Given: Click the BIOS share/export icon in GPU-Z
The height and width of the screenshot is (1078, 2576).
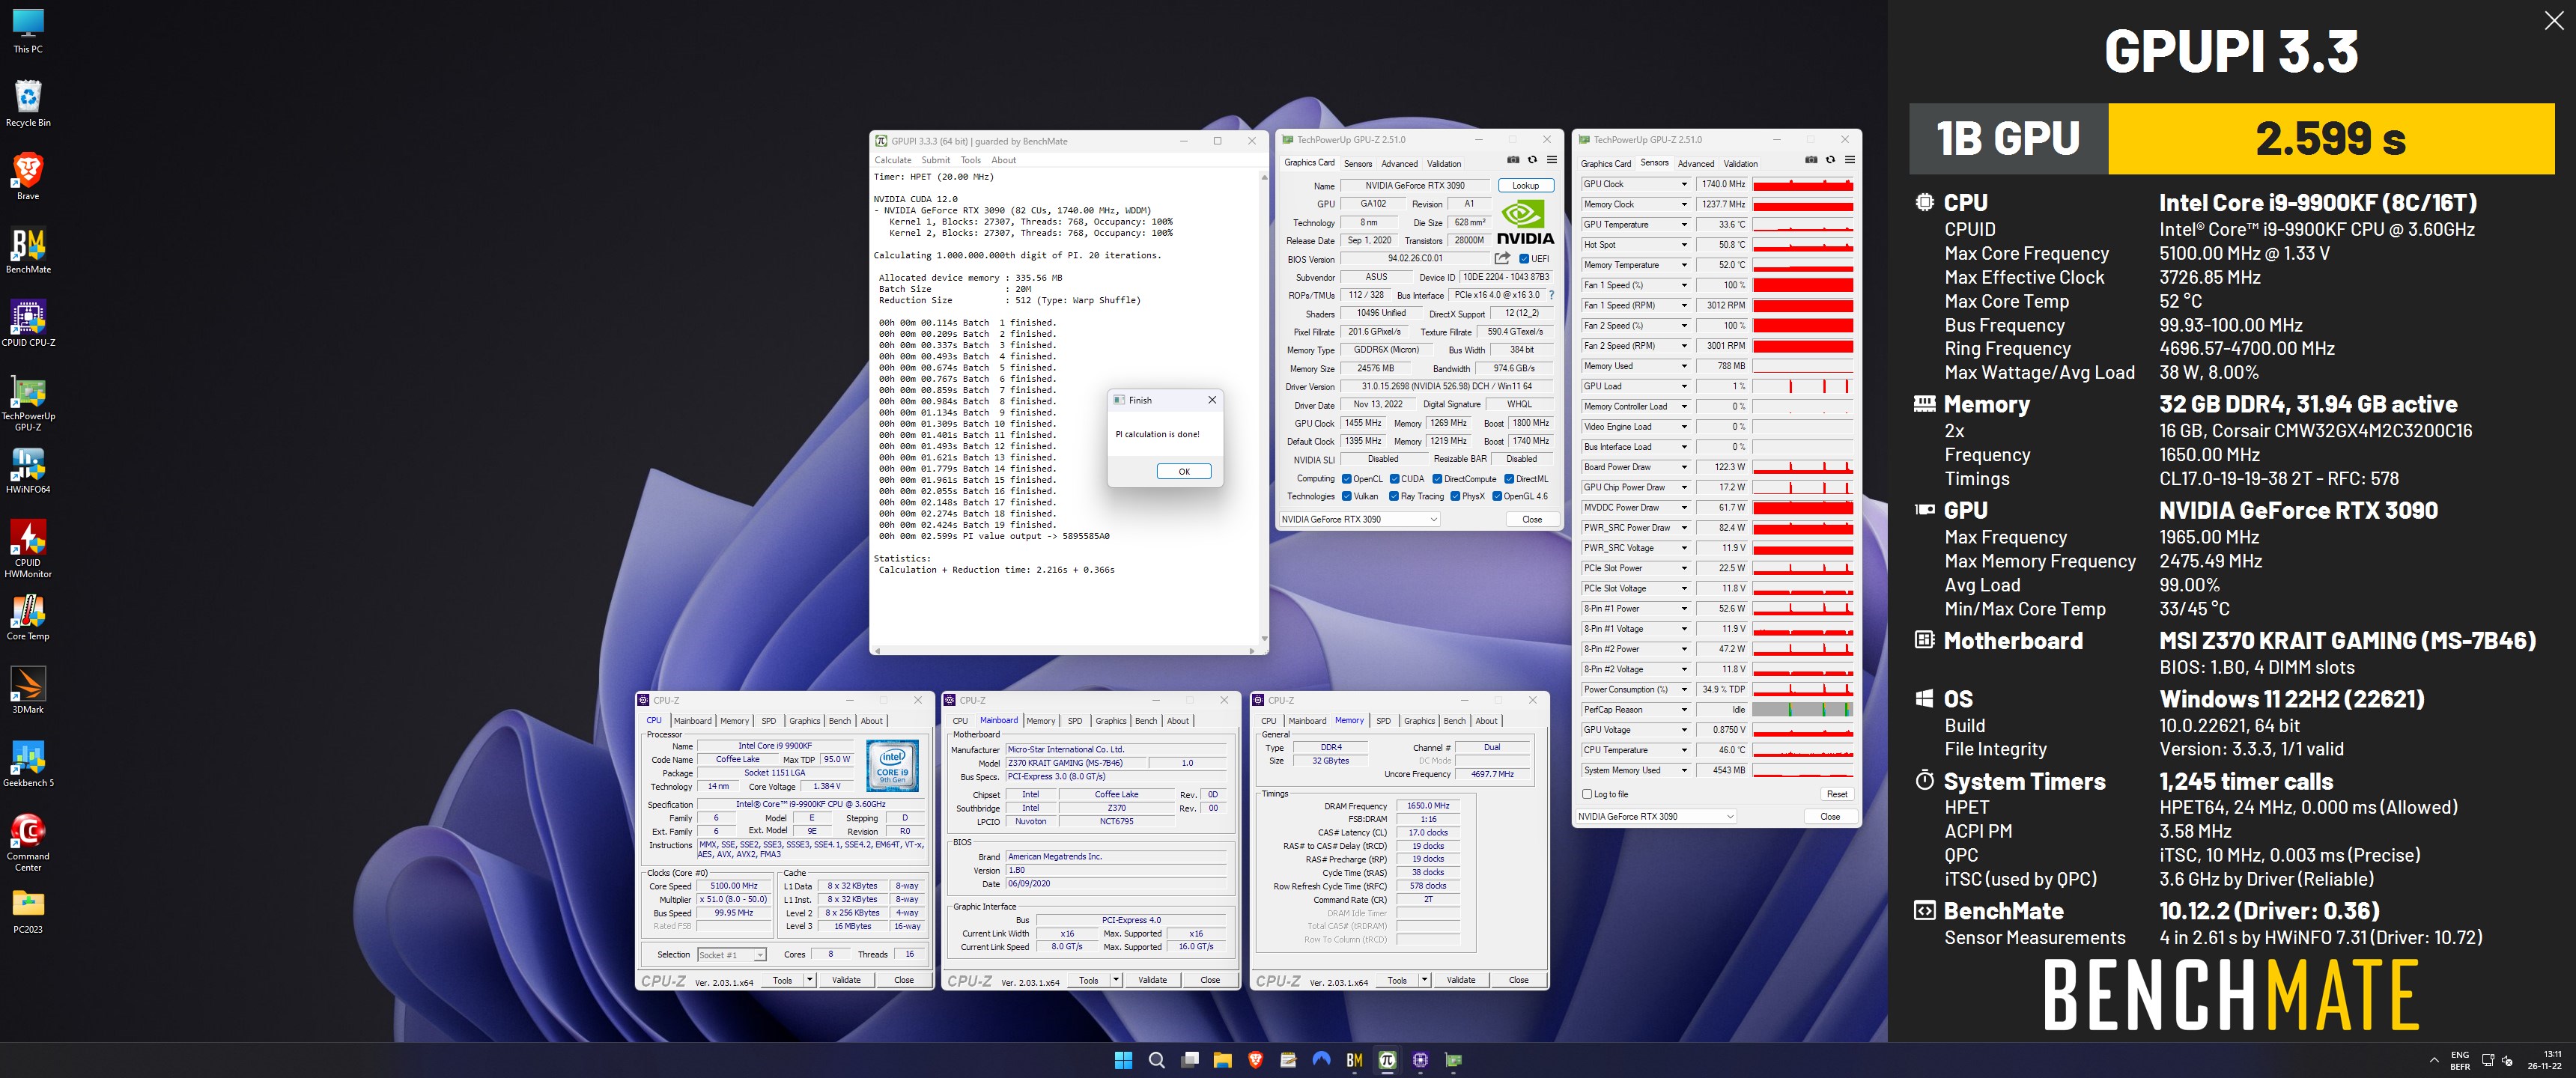Looking at the screenshot, I should (x=1501, y=258).
